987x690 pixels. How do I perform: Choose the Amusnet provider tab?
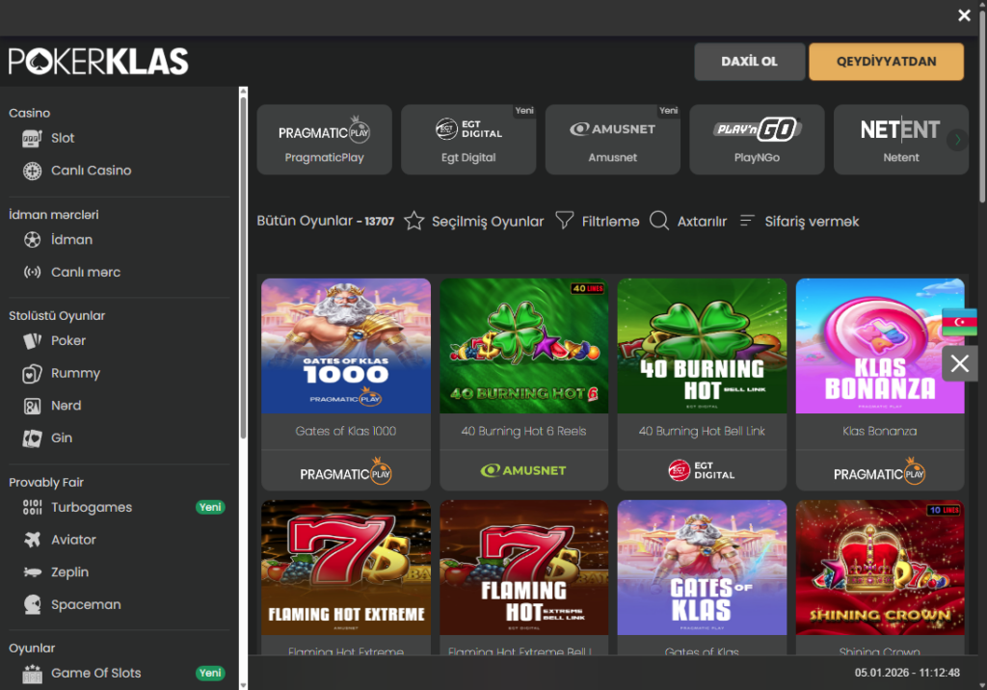tap(613, 140)
